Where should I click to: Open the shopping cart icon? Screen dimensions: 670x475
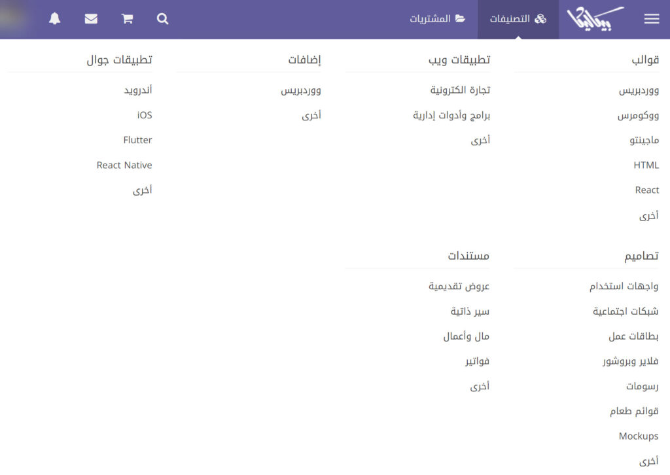point(126,18)
